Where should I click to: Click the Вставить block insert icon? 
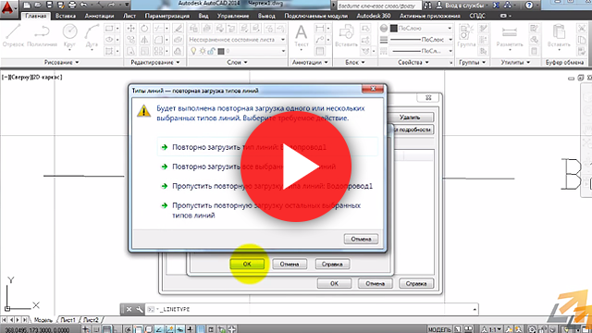coord(346,35)
